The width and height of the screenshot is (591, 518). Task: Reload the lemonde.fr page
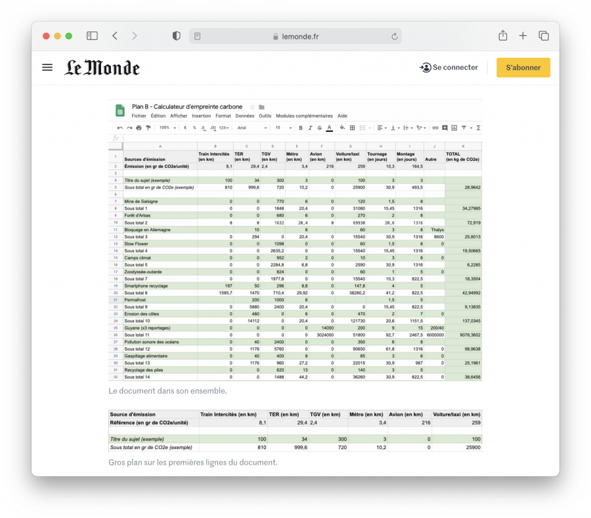[394, 36]
